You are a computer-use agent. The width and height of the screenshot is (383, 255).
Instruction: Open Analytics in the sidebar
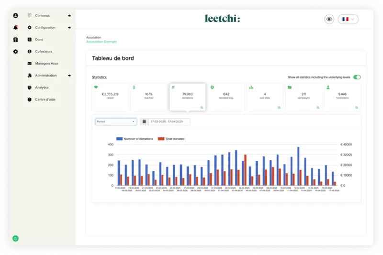tap(42, 88)
